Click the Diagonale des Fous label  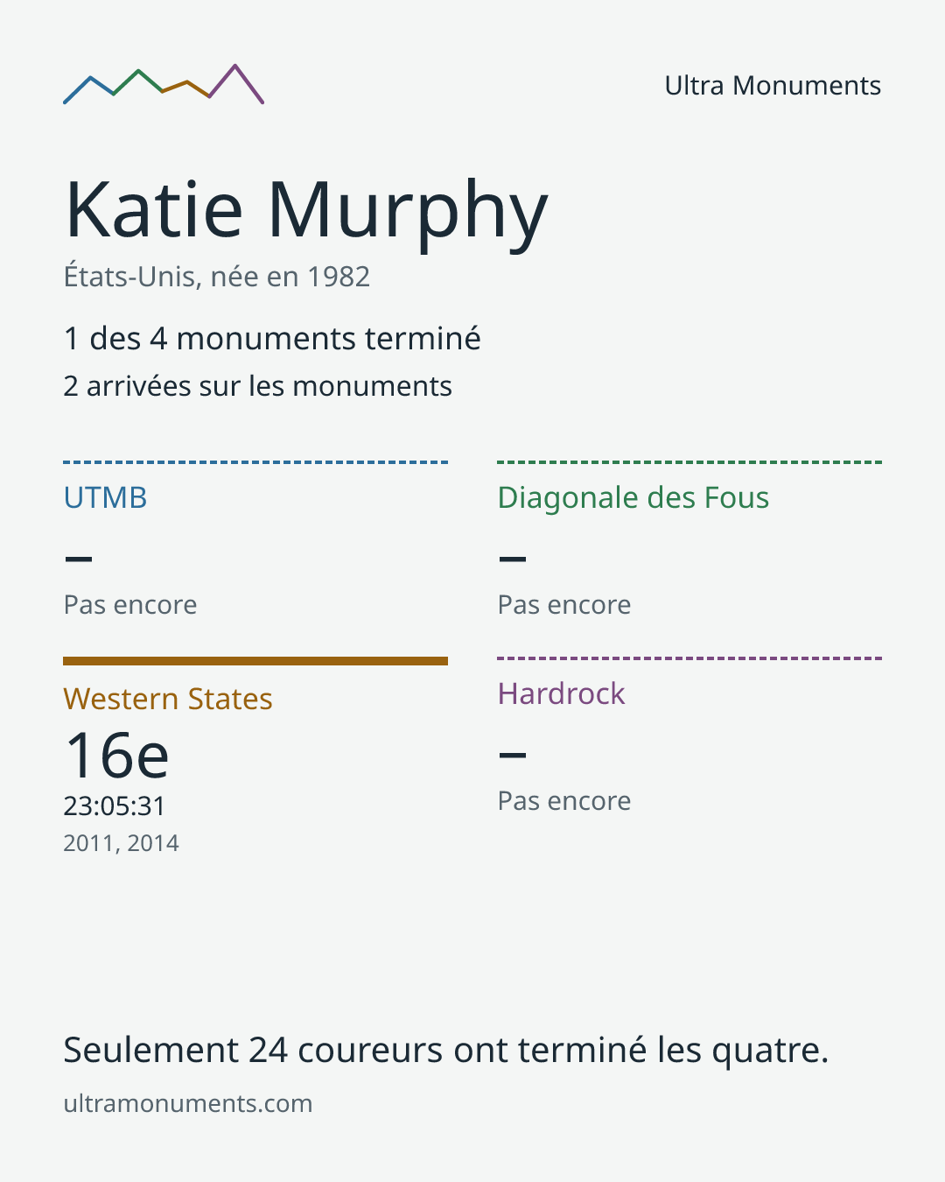point(633,497)
